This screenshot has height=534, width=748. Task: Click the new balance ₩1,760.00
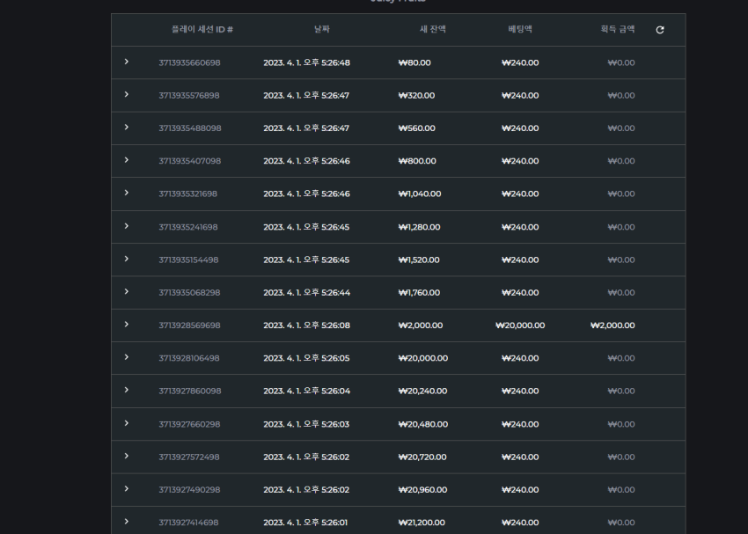[x=419, y=293]
